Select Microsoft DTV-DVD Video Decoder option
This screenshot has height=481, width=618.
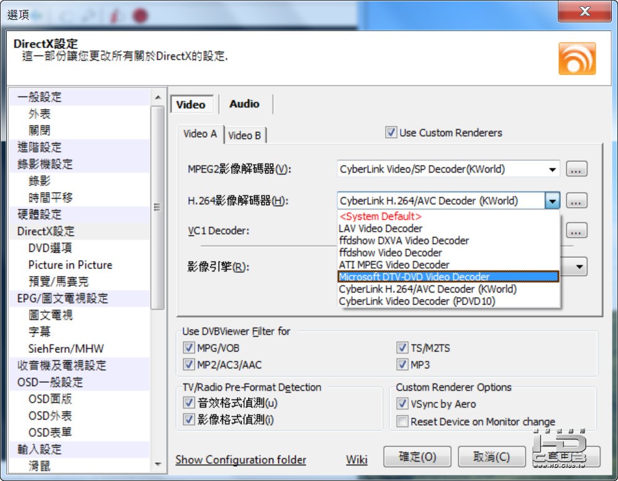(448, 277)
